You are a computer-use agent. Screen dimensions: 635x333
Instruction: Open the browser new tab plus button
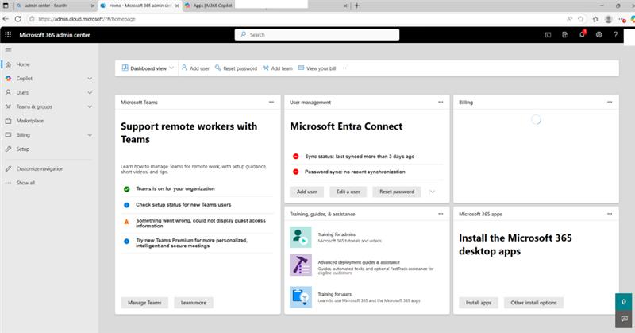pyautogui.click(x=356, y=6)
